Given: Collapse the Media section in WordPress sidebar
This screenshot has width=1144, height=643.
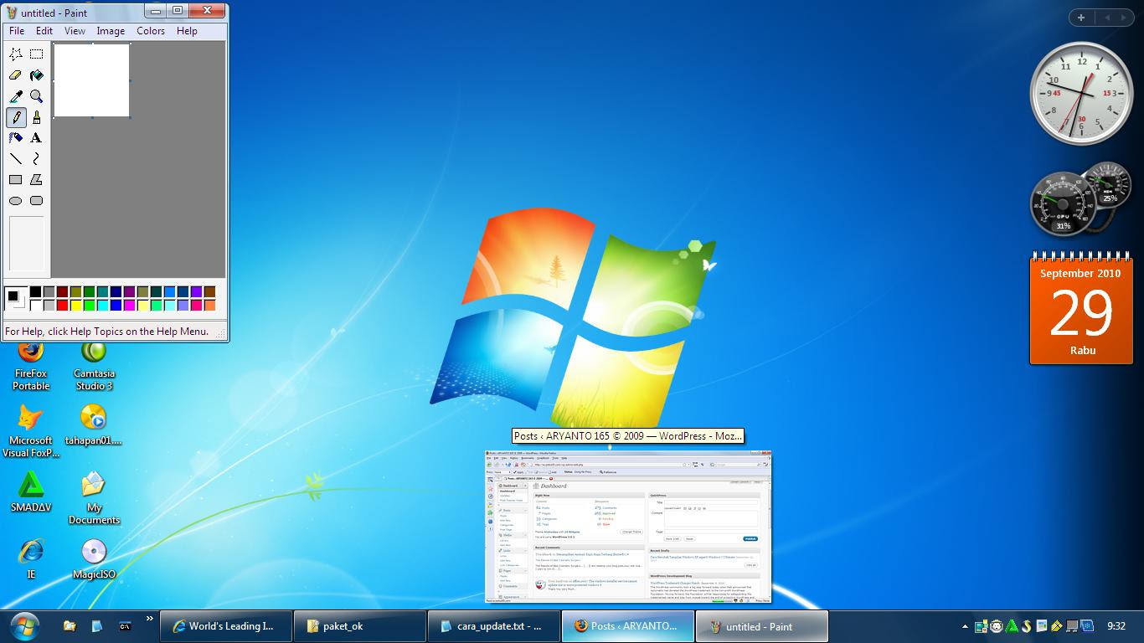Looking at the screenshot, I should pyautogui.click(x=526, y=535).
